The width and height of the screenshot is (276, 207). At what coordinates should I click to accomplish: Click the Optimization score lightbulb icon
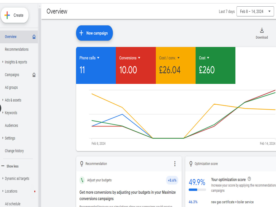(x=191, y=164)
